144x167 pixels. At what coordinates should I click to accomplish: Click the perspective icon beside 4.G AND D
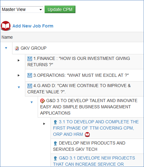point(30,86)
